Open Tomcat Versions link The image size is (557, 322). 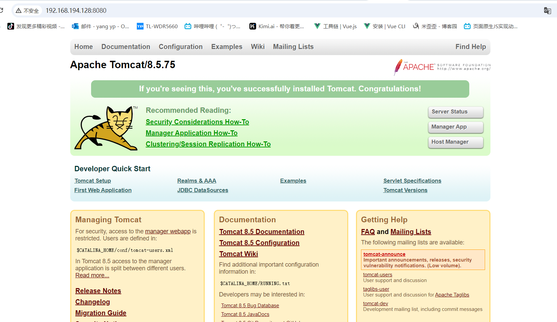tap(405, 190)
